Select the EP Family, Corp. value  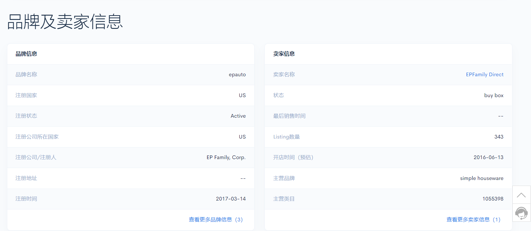tap(226, 157)
